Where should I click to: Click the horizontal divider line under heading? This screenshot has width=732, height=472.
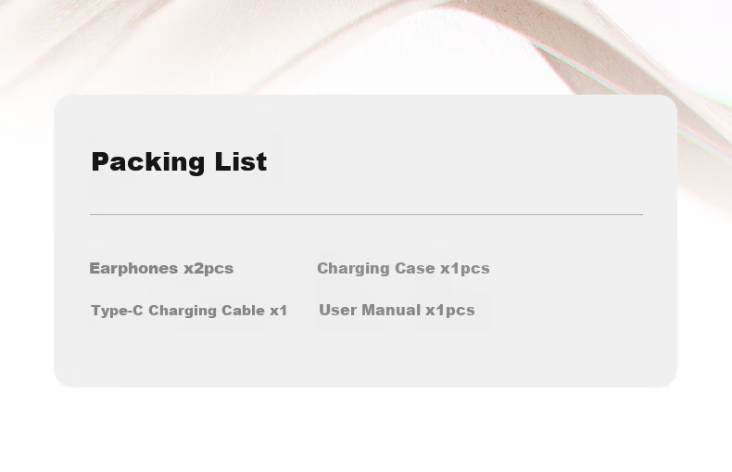367,214
